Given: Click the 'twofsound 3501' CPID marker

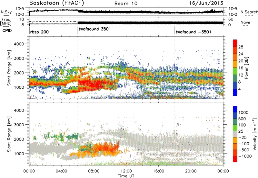Looking at the screenshot, I should tap(94, 29).
